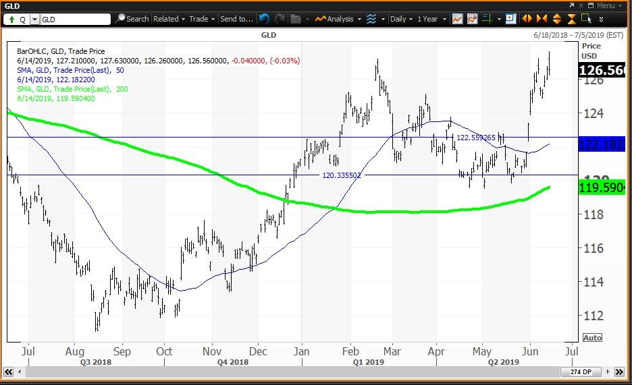This screenshot has width=632, height=385.
Task: Open the Related menu
Action: (169, 19)
